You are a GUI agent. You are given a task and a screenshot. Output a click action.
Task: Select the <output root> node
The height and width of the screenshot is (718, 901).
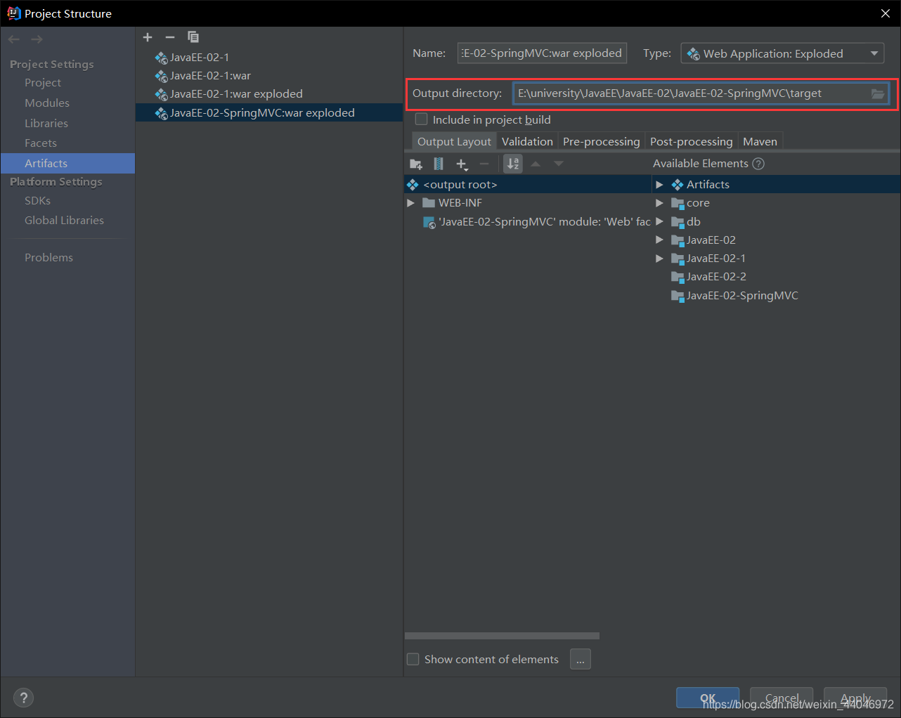pos(528,185)
